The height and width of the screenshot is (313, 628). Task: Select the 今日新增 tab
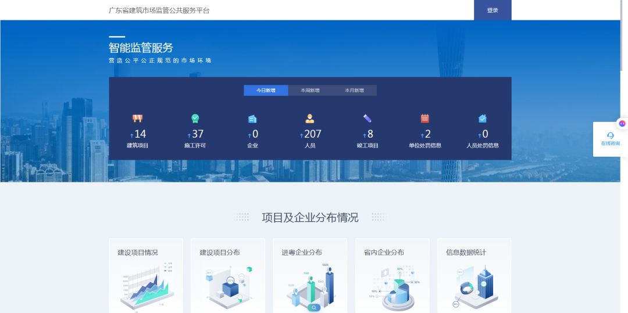coord(266,91)
